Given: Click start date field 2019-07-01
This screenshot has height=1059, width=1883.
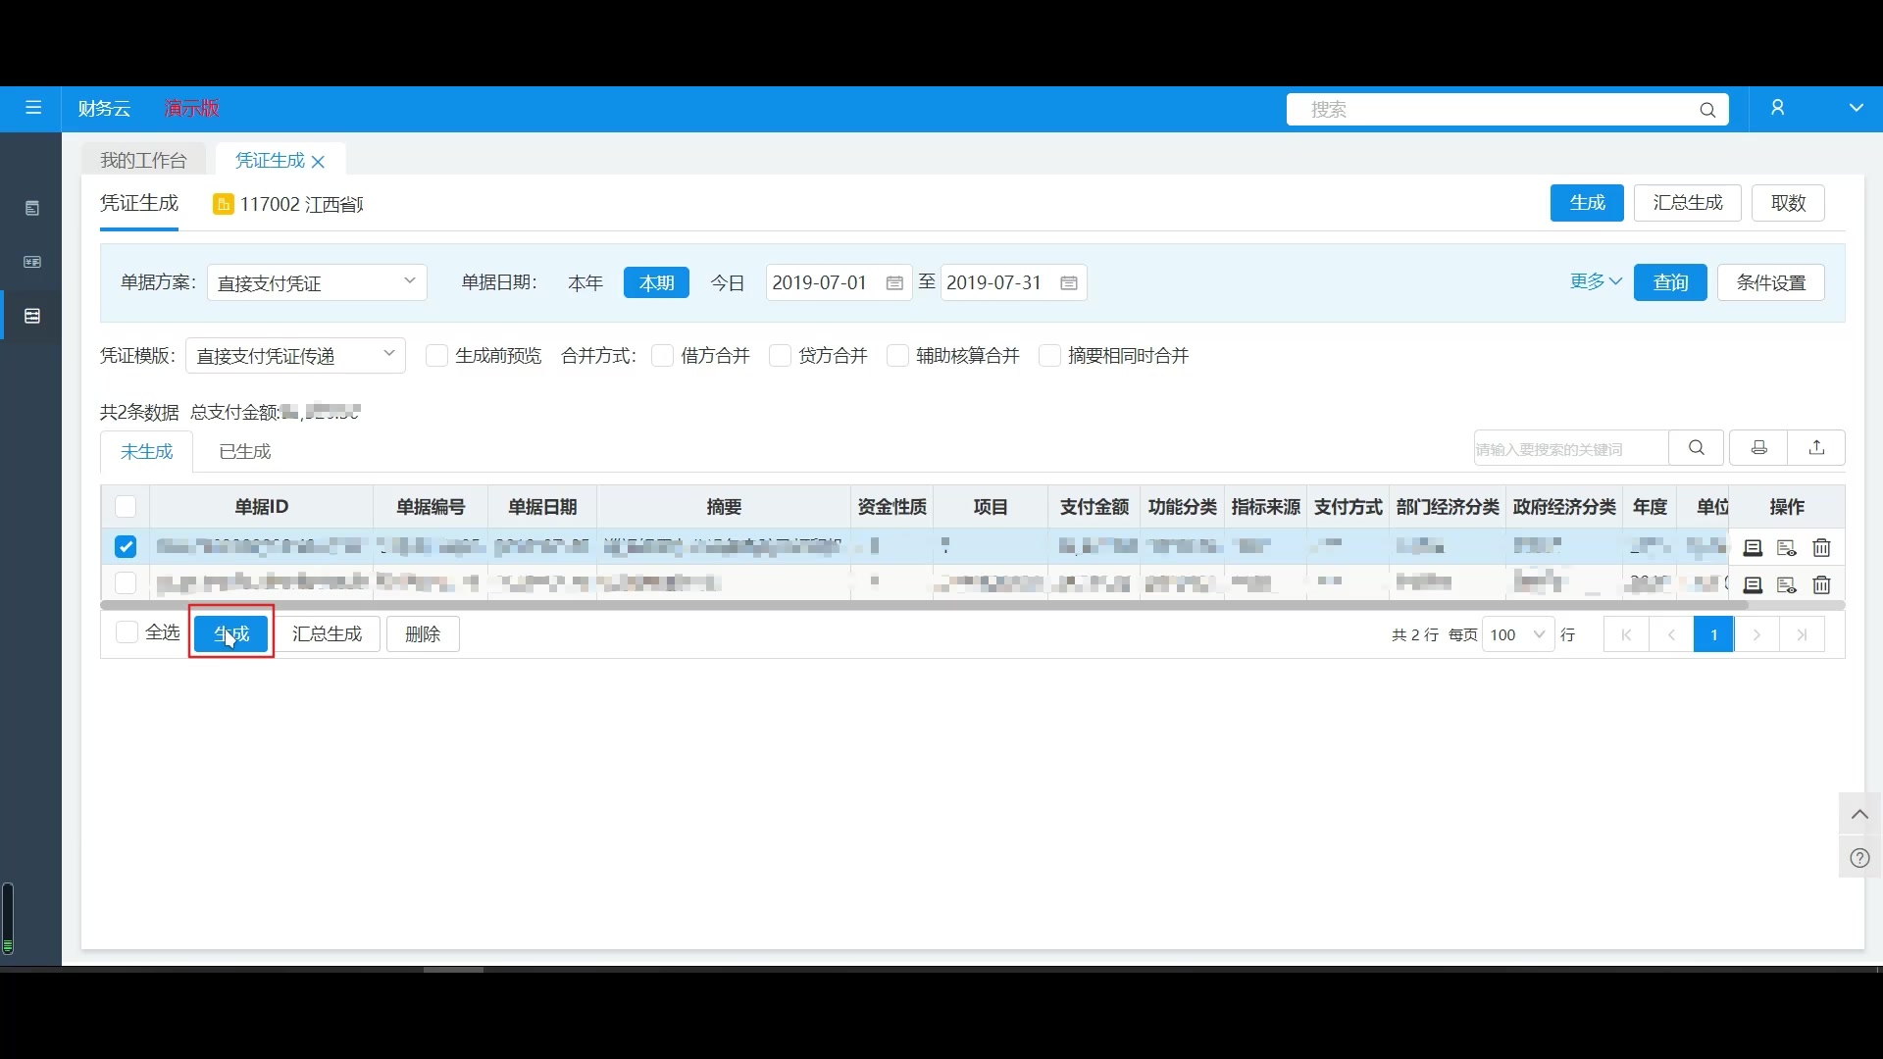Looking at the screenshot, I should coord(839,283).
